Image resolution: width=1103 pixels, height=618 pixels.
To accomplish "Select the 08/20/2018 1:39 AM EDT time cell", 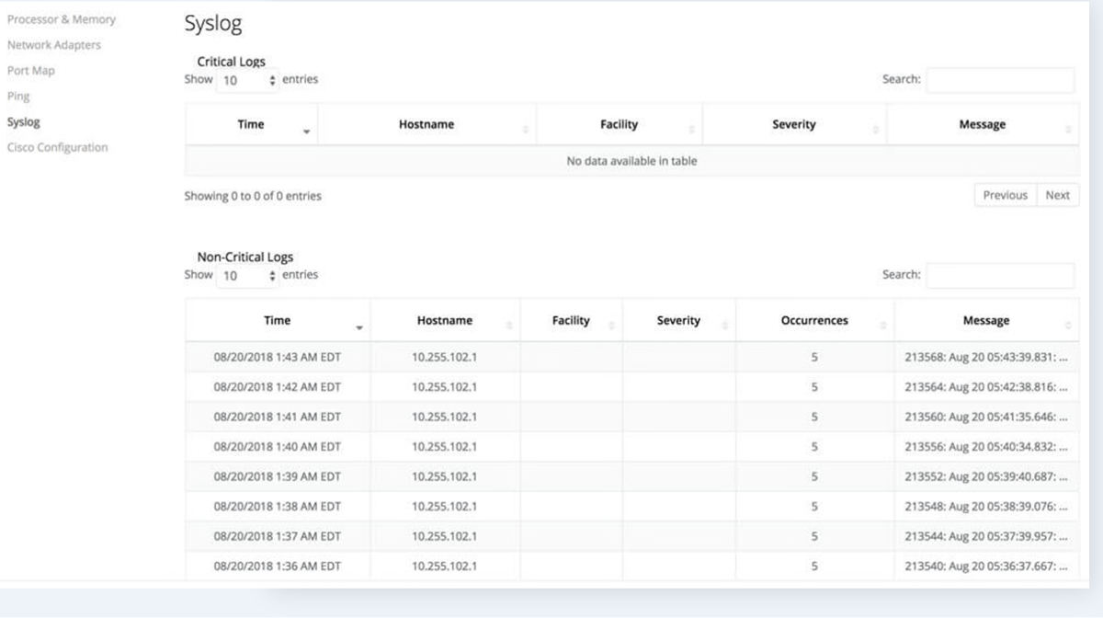I will coord(278,476).
